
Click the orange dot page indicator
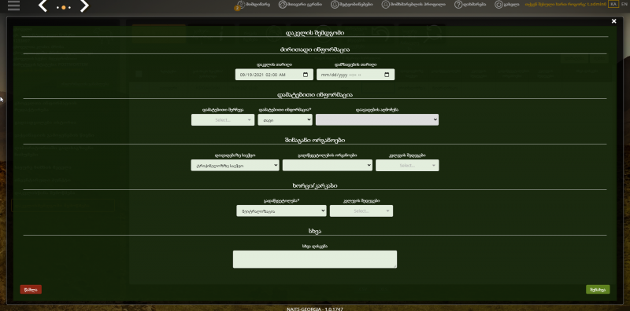pyautogui.click(x=64, y=7)
